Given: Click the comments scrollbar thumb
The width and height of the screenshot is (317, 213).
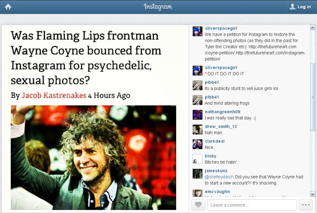Looking at the screenshot, I should click(x=312, y=97).
